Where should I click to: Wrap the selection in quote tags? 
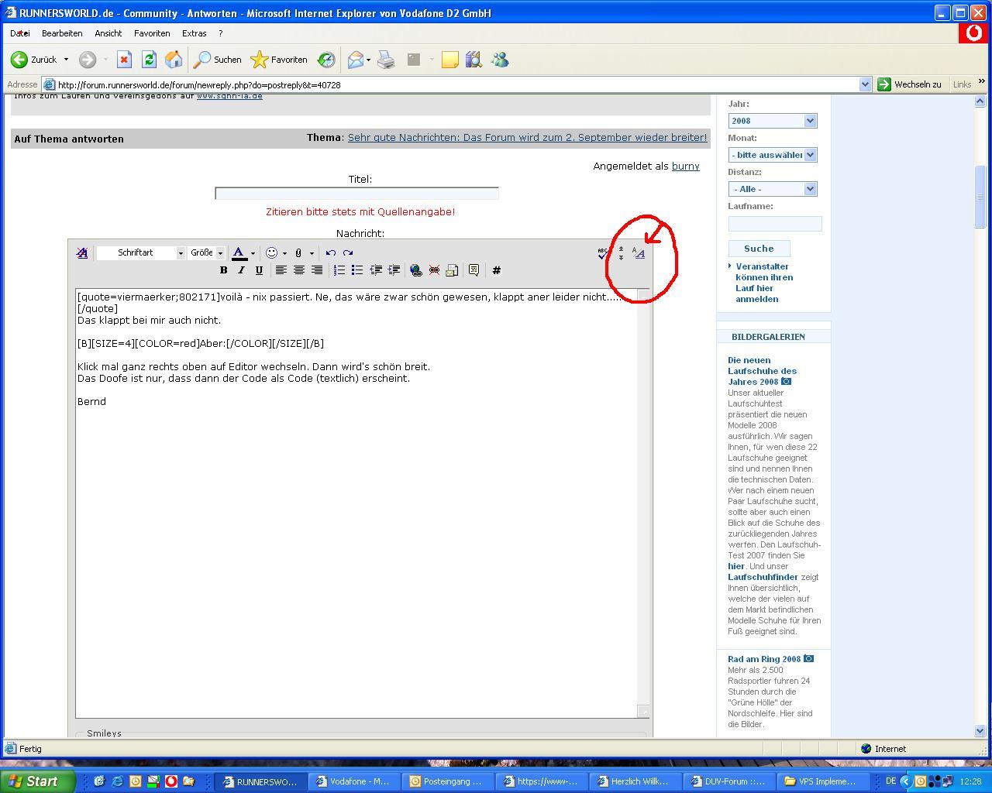[474, 270]
